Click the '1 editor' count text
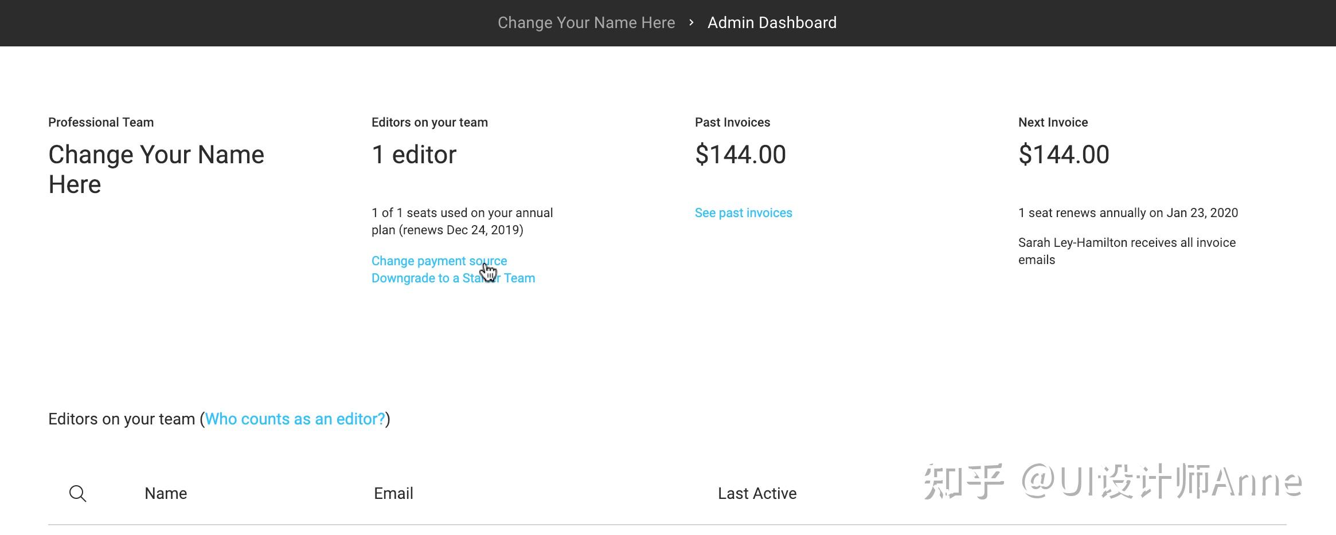The height and width of the screenshot is (535, 1336). tap(414, 155)
